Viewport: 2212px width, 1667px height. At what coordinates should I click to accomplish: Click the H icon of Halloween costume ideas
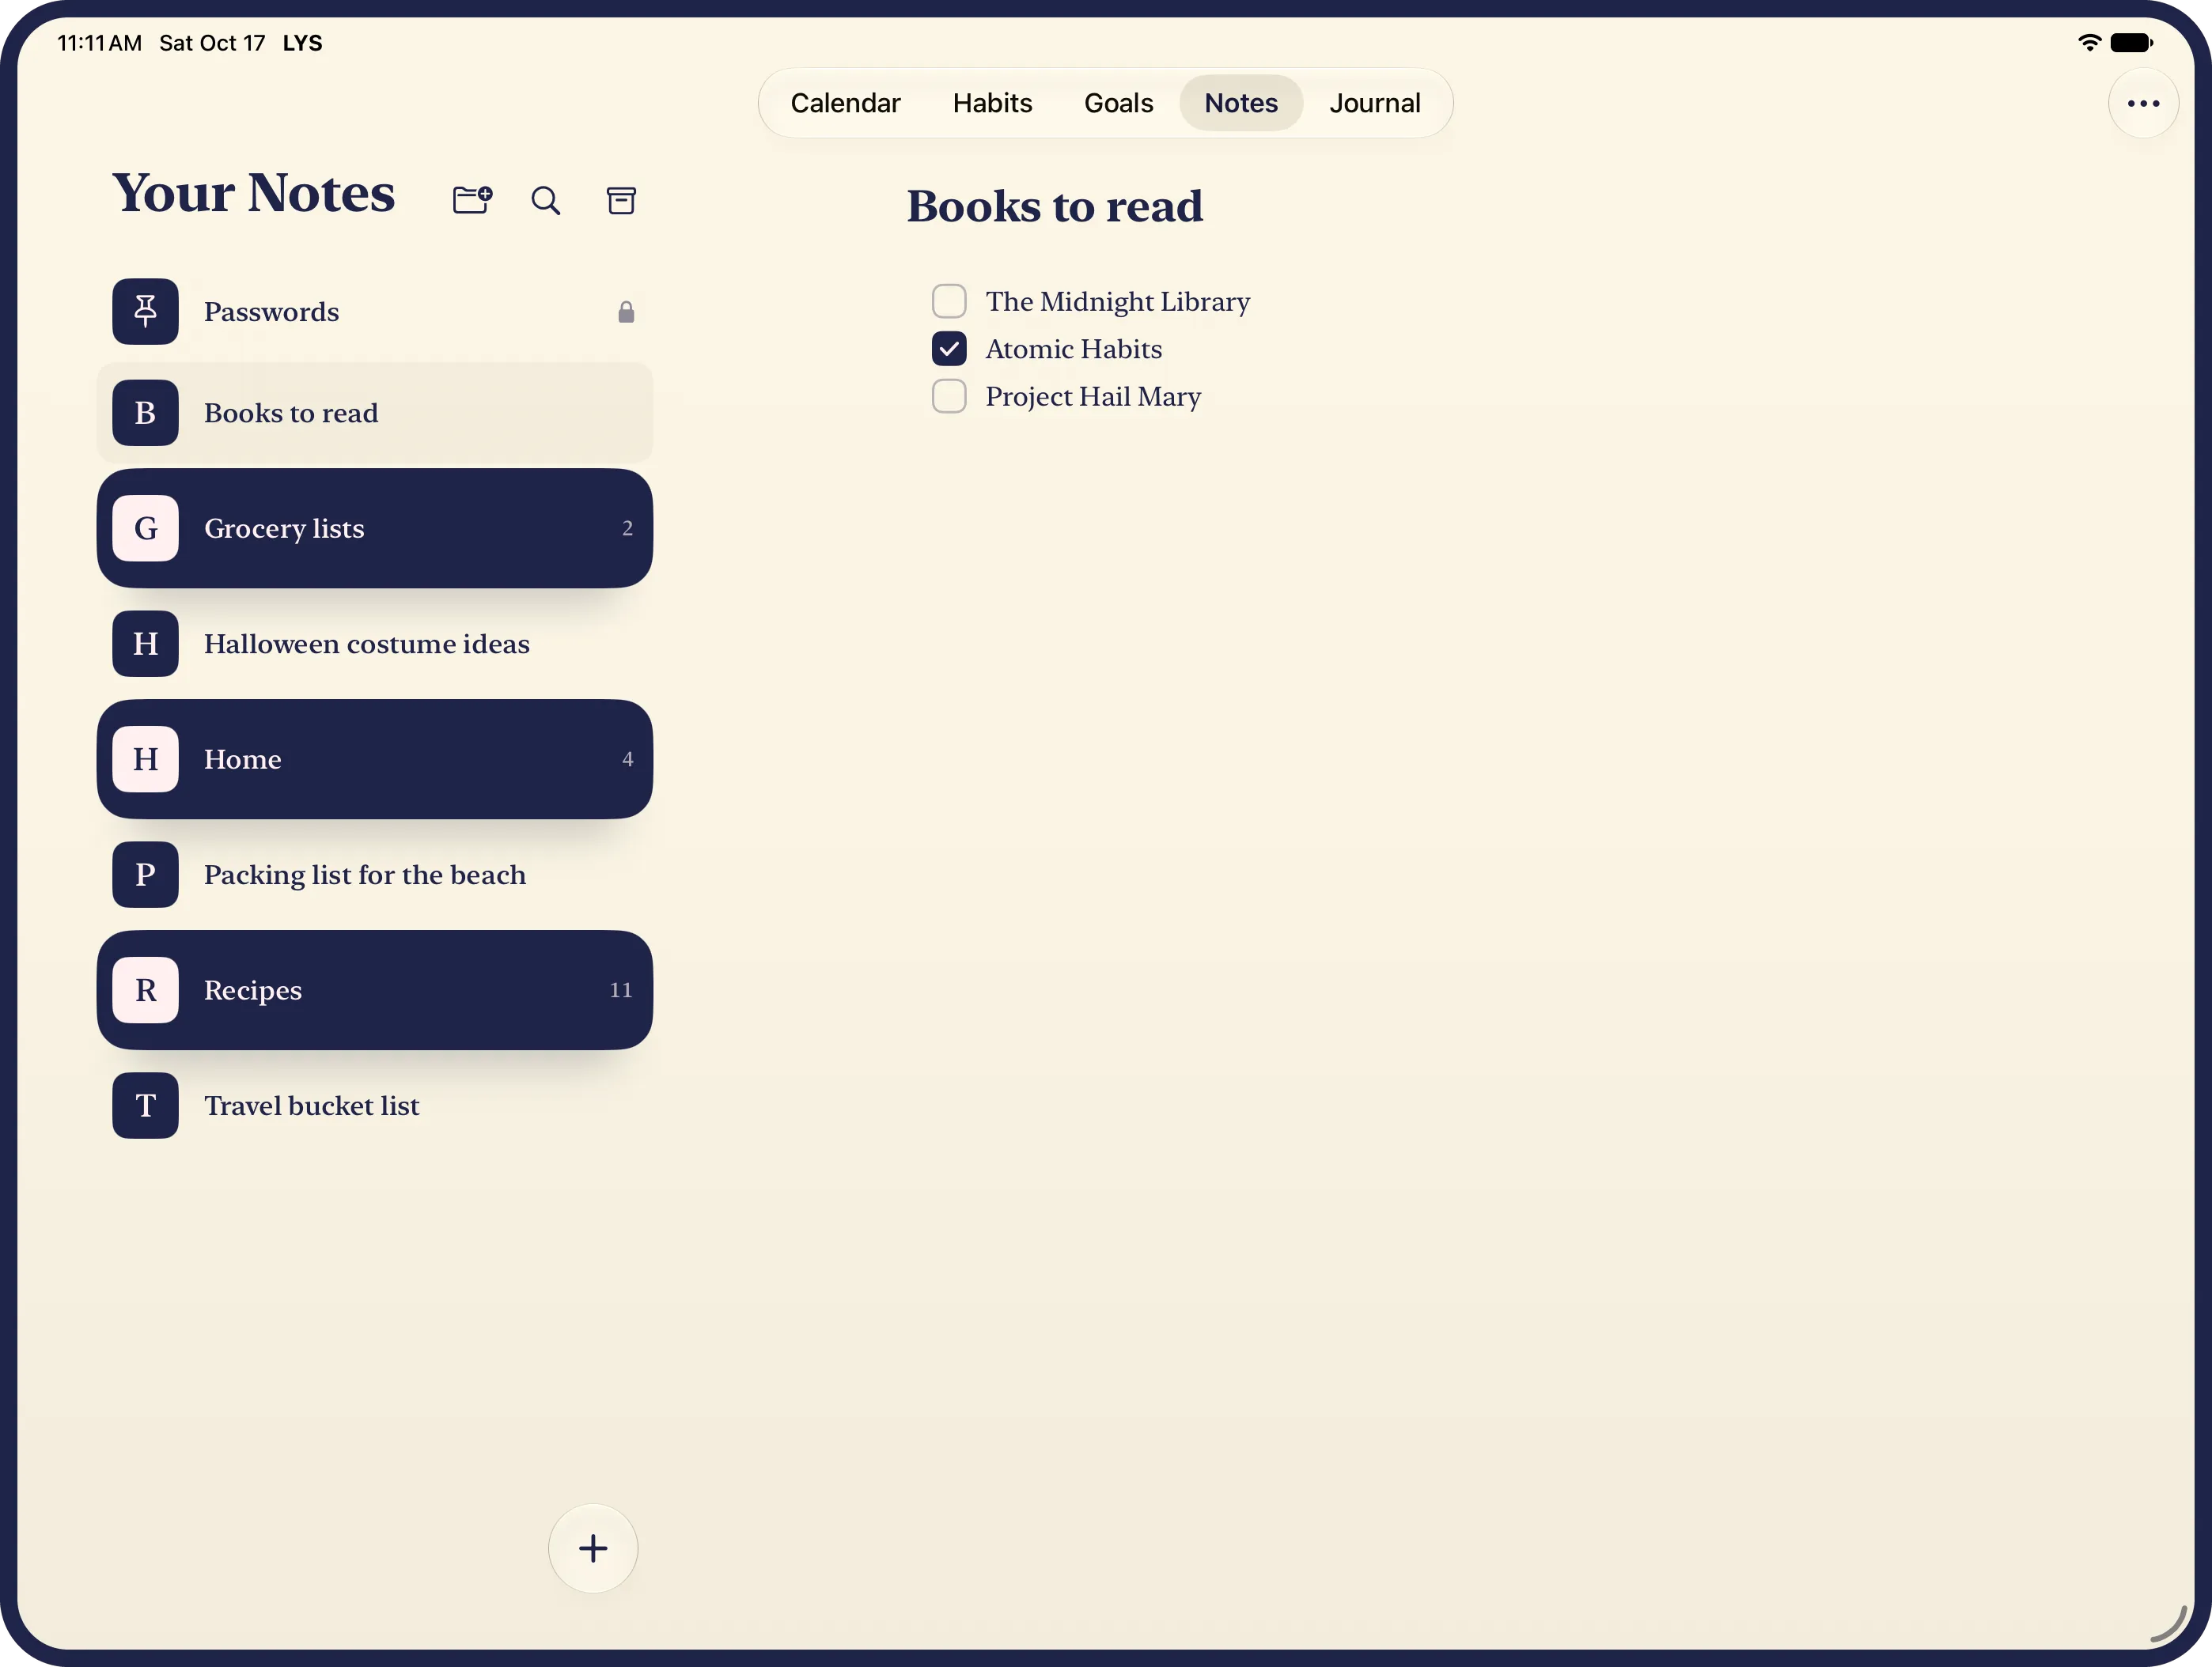click(x=145, y=644)
